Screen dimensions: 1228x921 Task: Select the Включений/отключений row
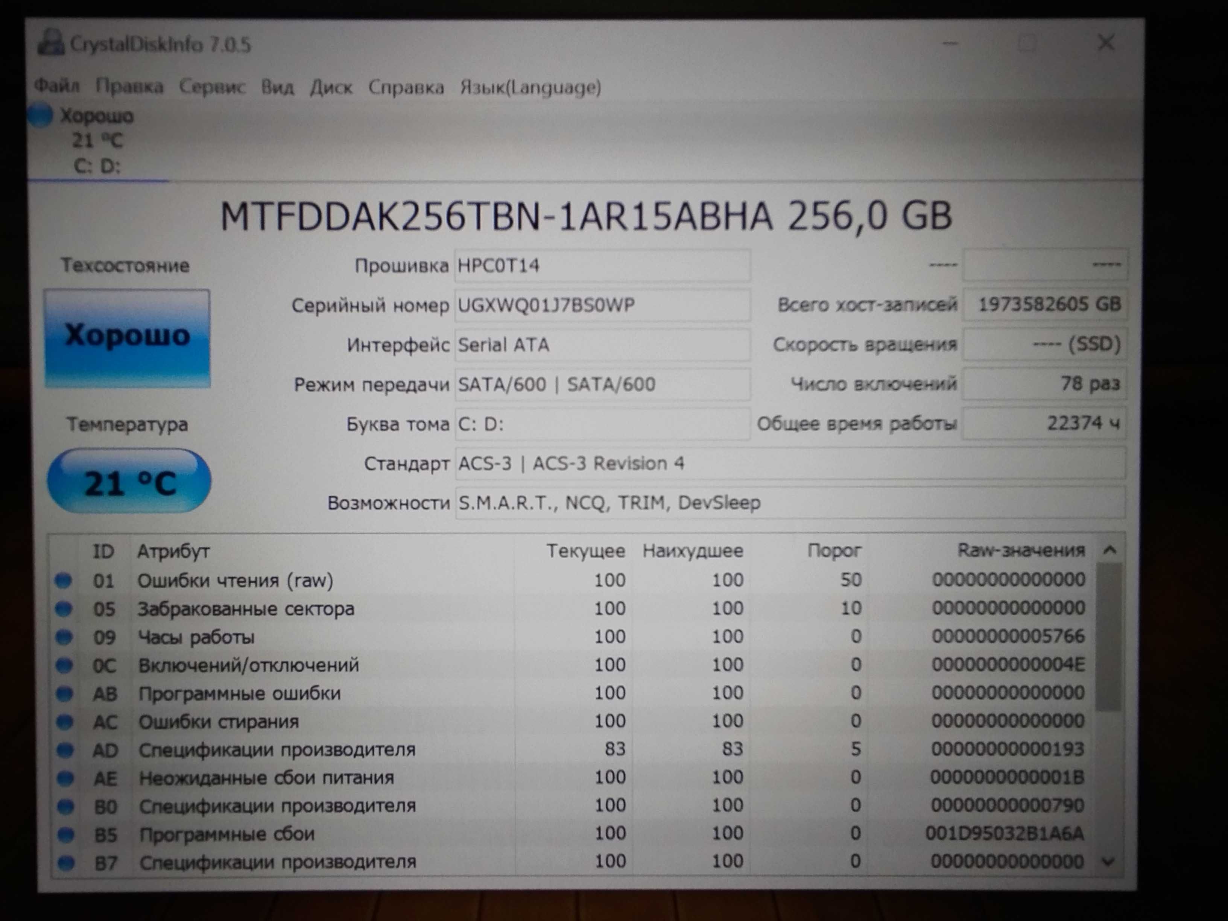tap(572, 664)
